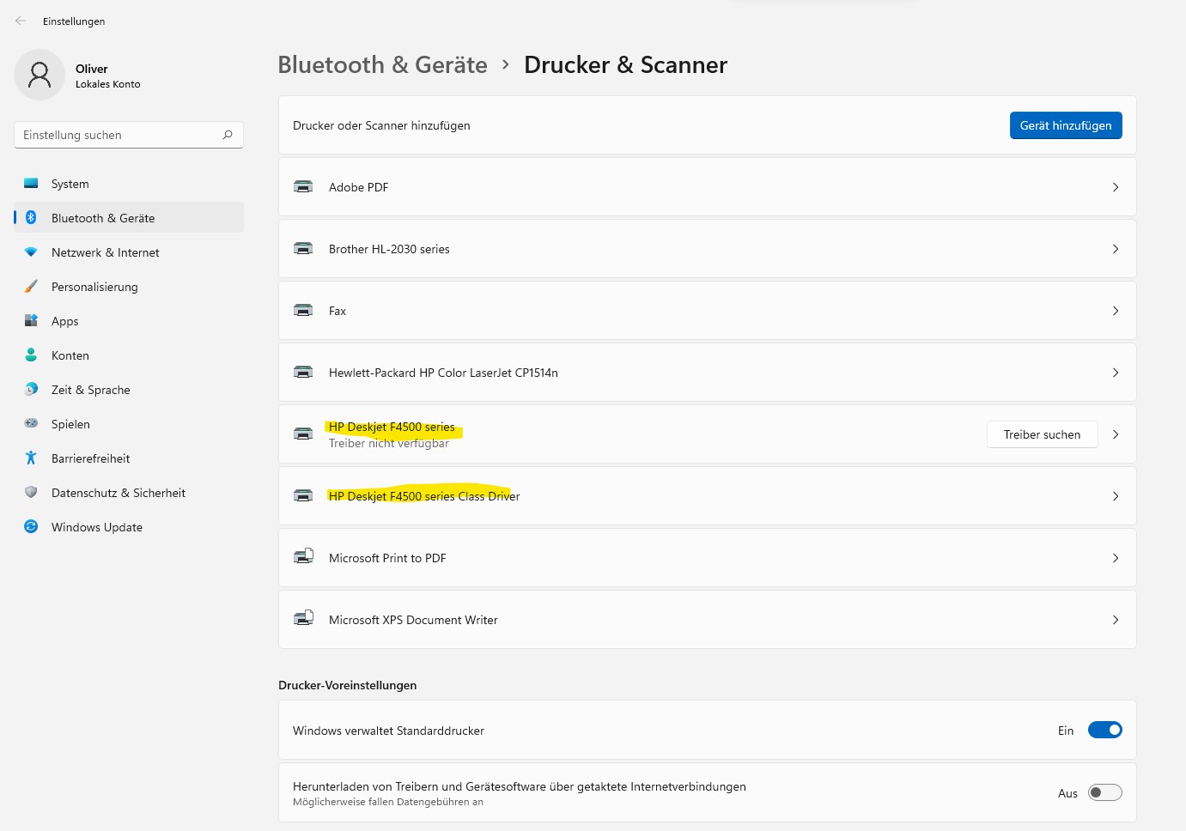This screenshot has height=831, width=1186.
Task: Click the Microsoft Print to PDF icon
Action: (x=303, y=557)
